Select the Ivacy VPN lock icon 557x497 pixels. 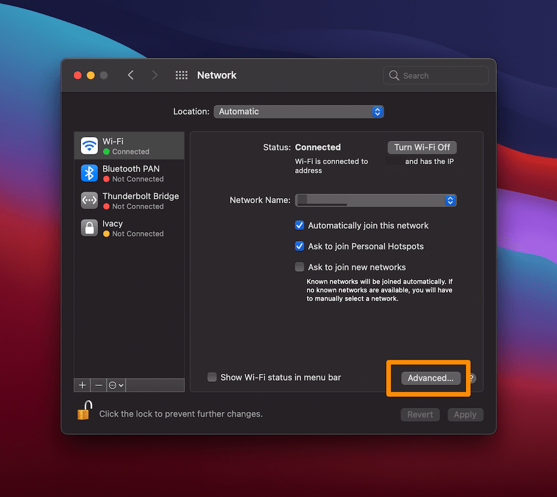(x=89, y=228)
